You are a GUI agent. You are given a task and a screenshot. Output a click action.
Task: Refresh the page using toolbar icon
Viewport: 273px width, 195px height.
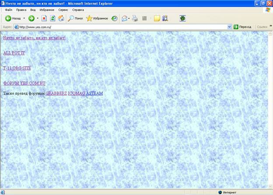[x=52, y=18]
